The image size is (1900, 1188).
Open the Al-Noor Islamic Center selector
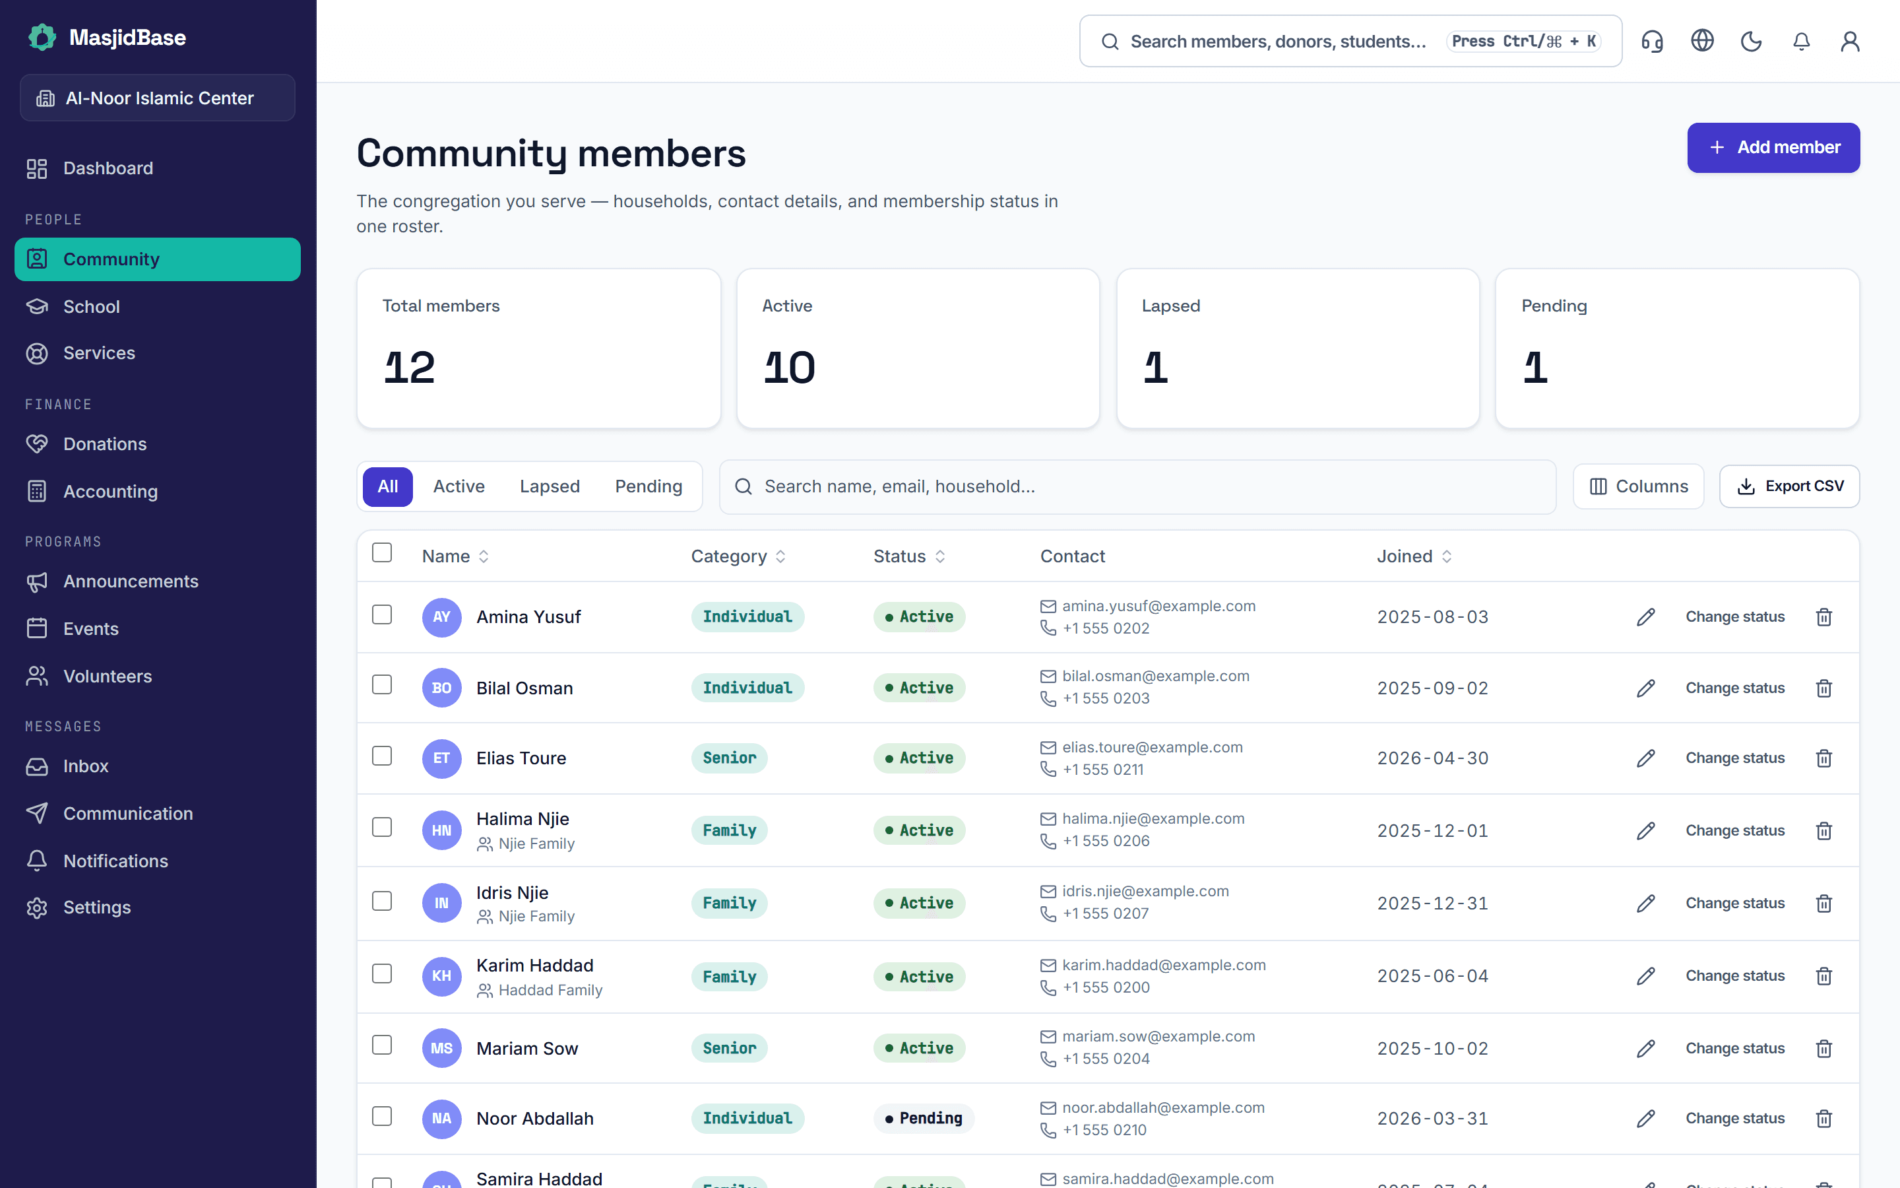tap(158, 98)
